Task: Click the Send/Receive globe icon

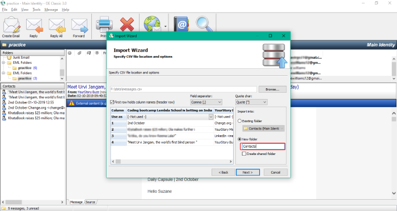Action: [152, 24]
